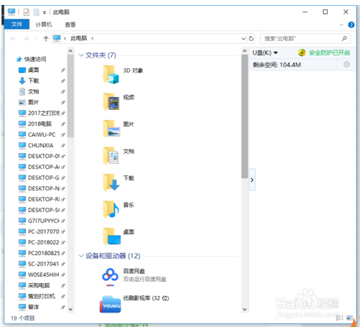Click the refresh button beside address bar
362x332 pixels.
tap(251, 38)
